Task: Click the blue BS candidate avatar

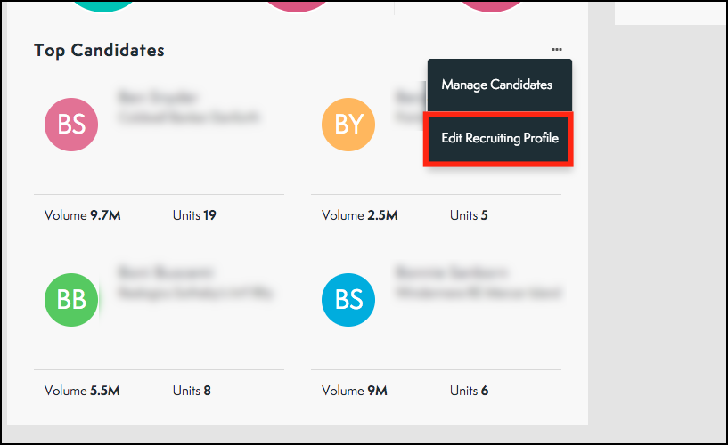Action: (x=348, y=299)
